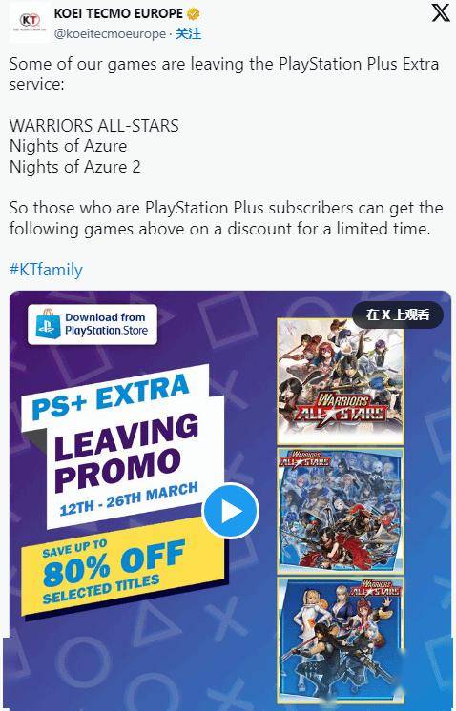The image size is (456, 711).
Task: Click the 80% OFF yellow banner
Action: [122, 570]
